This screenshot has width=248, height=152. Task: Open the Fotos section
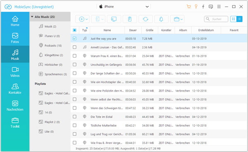15,38
